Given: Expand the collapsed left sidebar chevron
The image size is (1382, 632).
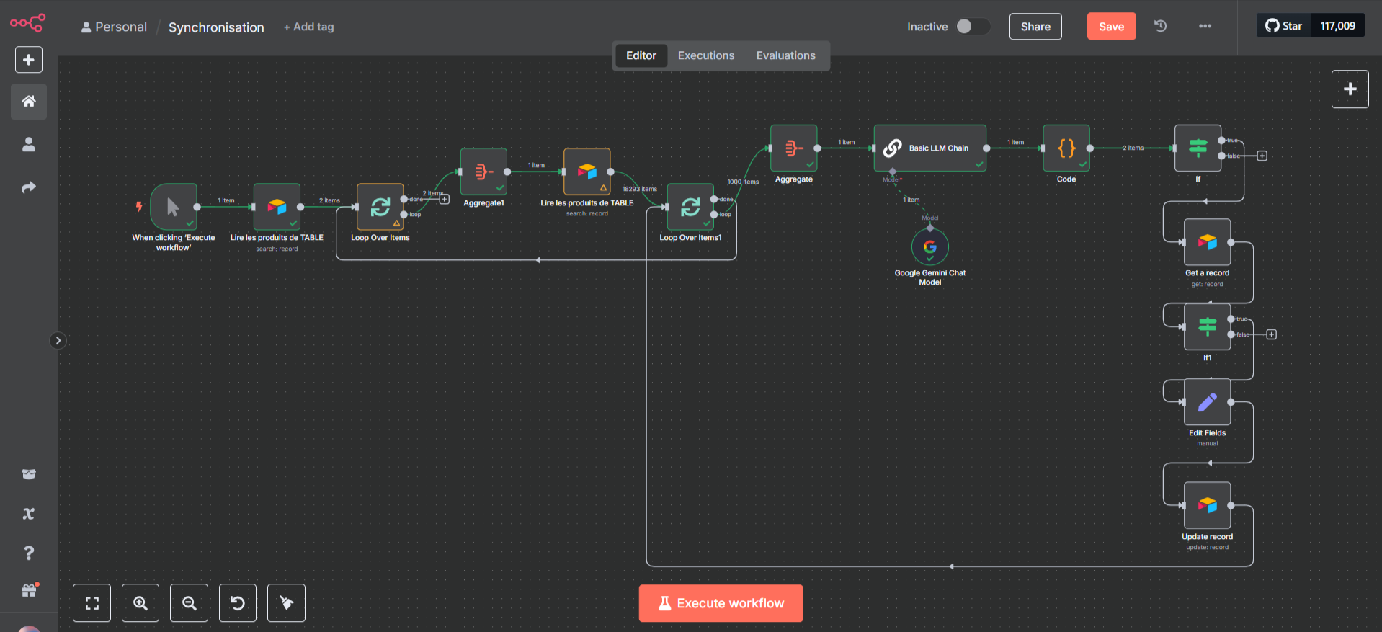Looking at the screenshot, I should click(x=58, y=340).
